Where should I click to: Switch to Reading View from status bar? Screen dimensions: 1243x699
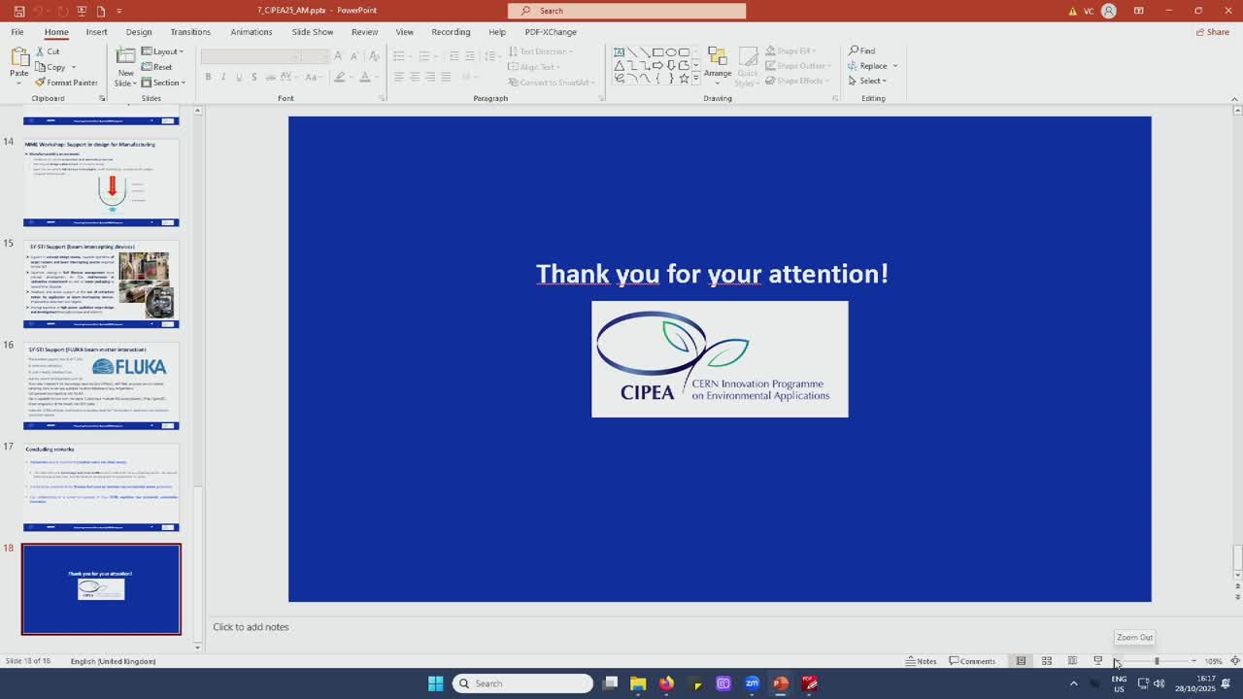[1072, 661]
